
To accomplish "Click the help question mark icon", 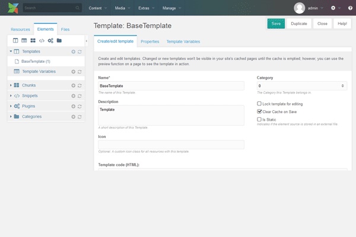I will point(350,8).
